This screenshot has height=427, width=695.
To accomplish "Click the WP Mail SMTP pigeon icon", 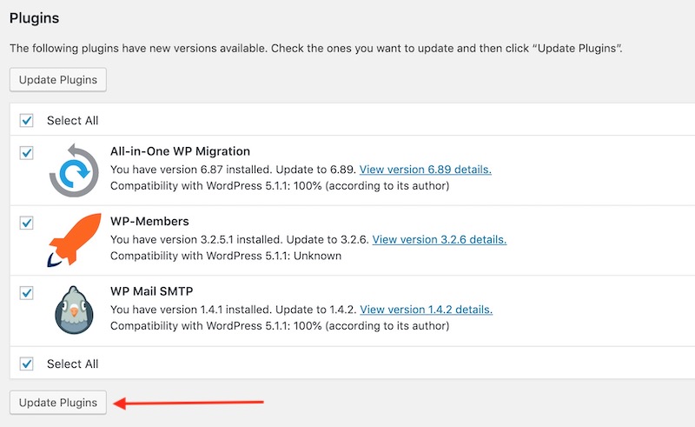I will (74, 310).
